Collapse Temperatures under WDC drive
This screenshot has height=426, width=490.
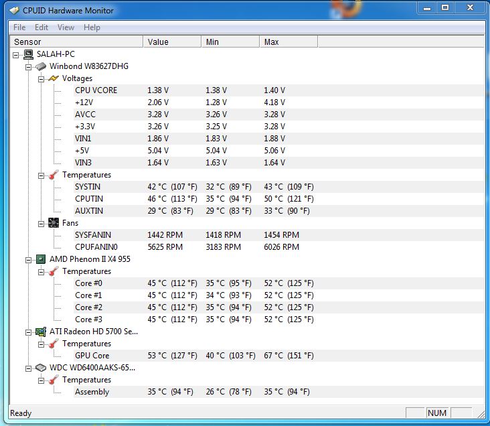41,380
